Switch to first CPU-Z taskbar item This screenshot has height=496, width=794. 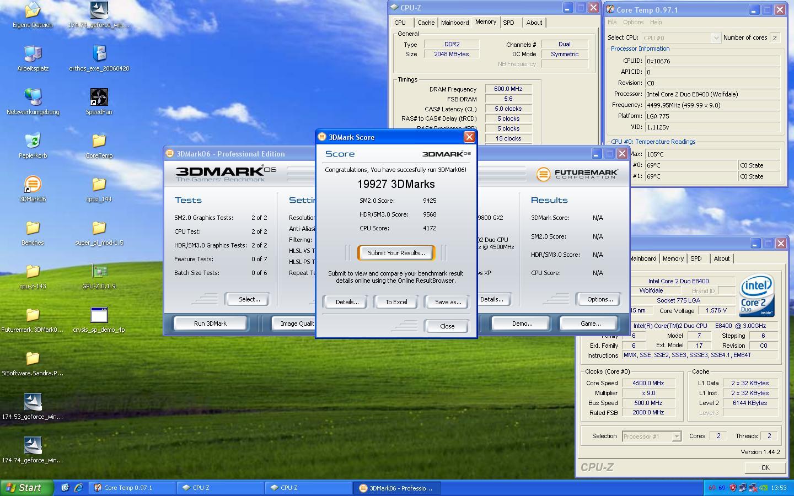(220, 488)
